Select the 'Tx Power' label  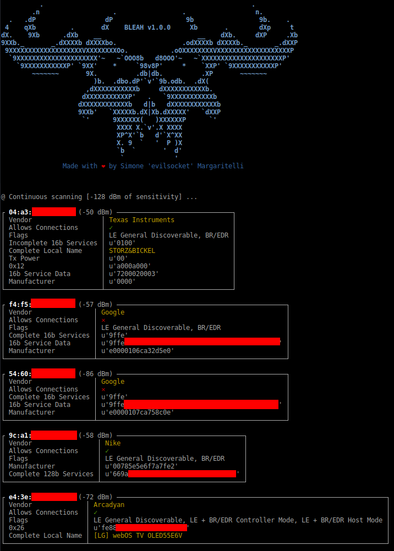tap(24, 258)
